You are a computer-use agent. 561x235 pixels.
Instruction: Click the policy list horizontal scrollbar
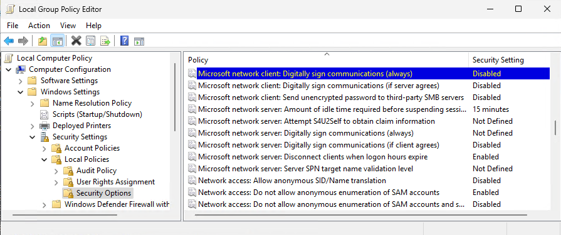pos(361,215)
